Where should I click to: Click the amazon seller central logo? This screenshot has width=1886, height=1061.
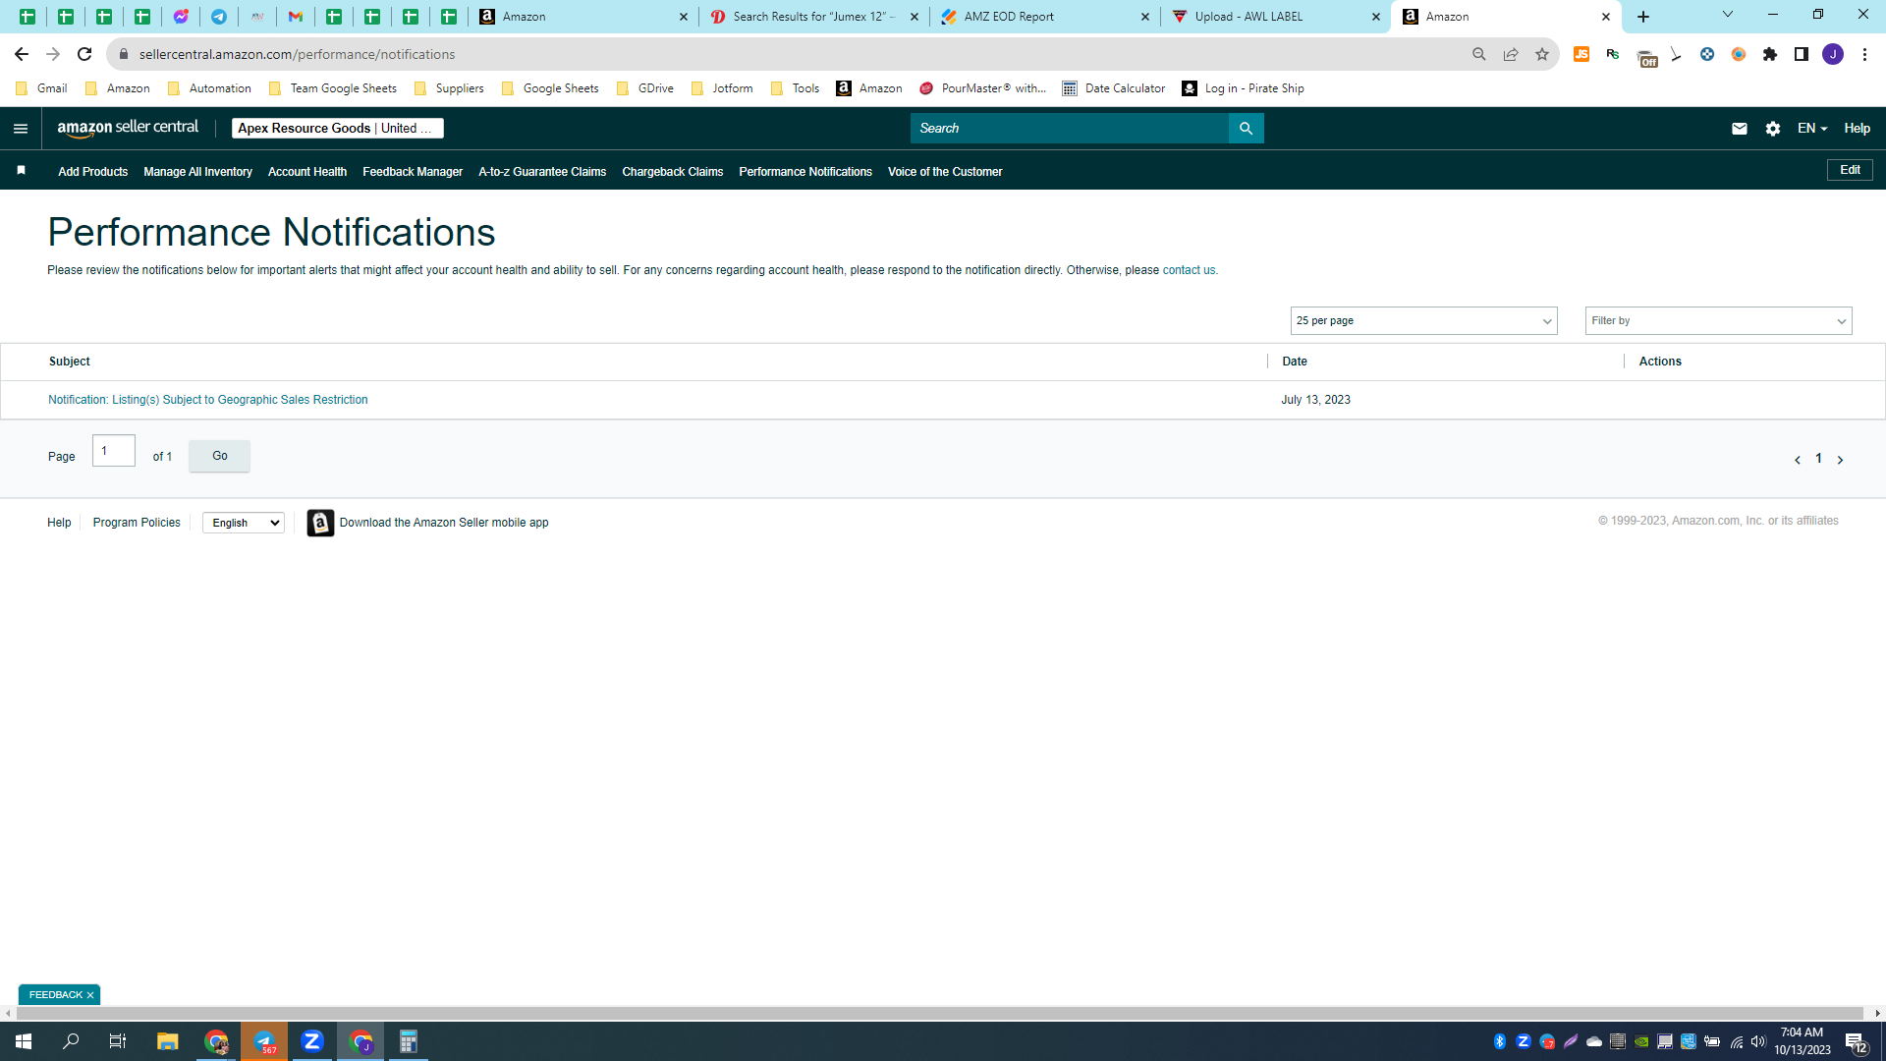point(128,129)
